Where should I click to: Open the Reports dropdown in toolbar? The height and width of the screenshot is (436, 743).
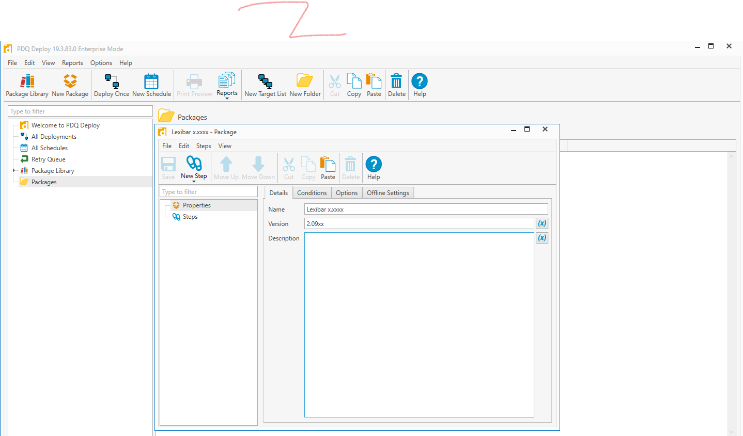pos(227,98)
